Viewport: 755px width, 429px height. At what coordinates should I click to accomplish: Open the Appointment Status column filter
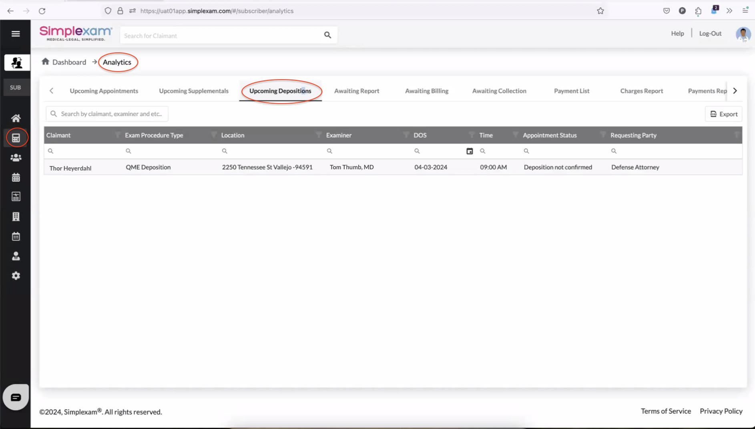(603, 135)
